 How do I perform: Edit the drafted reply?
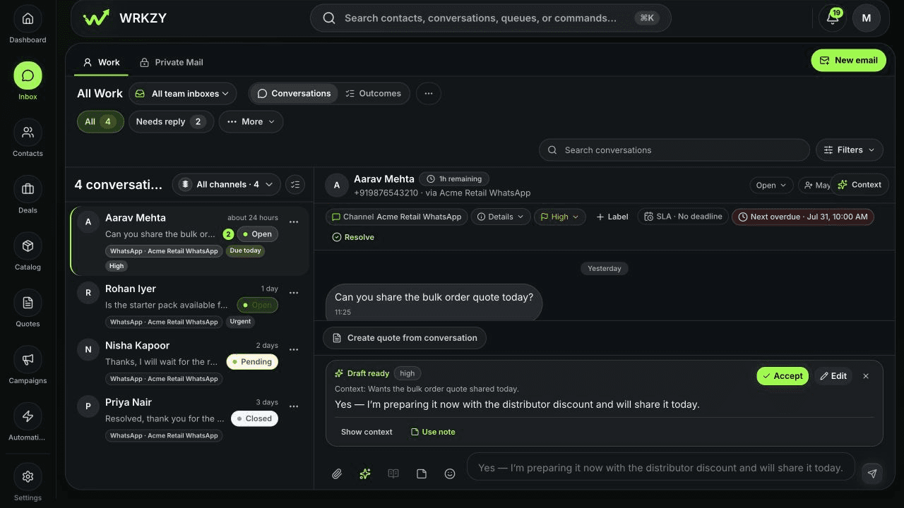[x=833, y=376]
